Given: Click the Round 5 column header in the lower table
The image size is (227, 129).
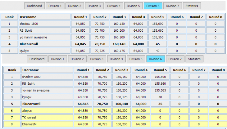Looking at the screenshot, I should (160, 70).
